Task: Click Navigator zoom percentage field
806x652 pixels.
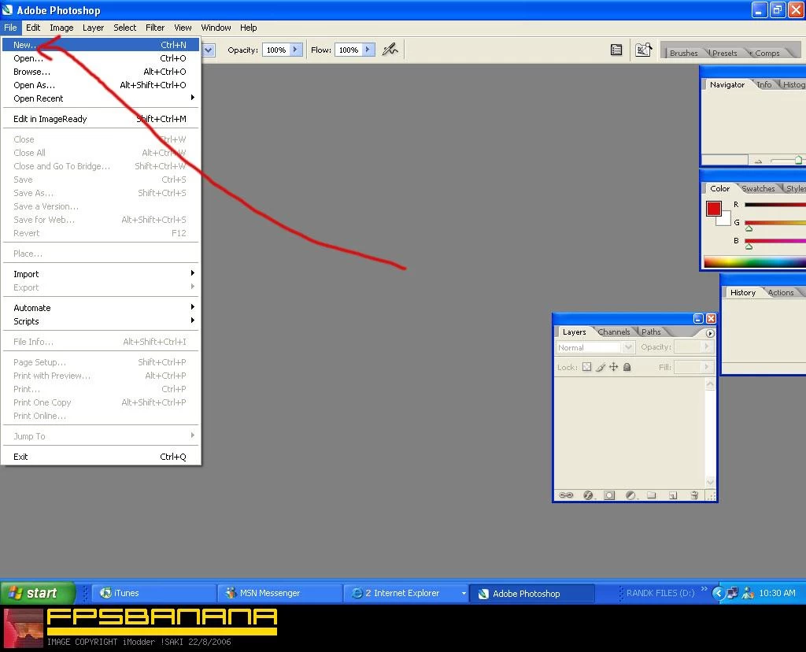Action: click(x=725, y=161)
